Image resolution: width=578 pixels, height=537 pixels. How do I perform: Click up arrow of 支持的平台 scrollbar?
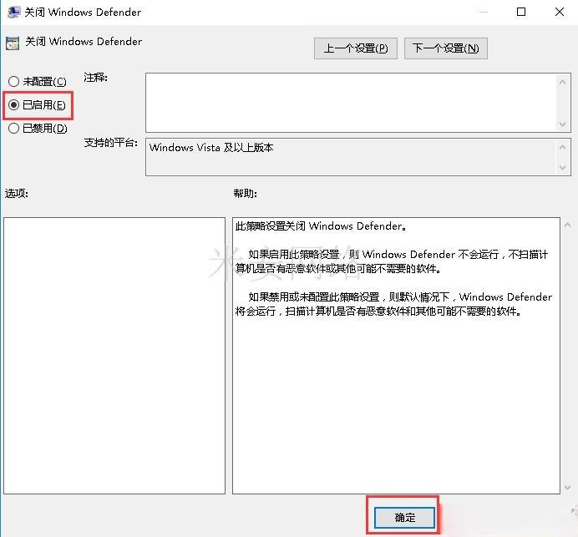[562, 148]
